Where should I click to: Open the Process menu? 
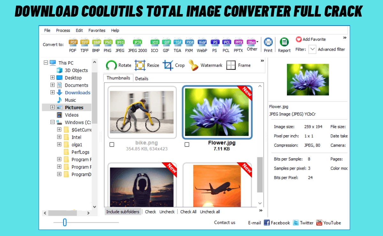63,30
